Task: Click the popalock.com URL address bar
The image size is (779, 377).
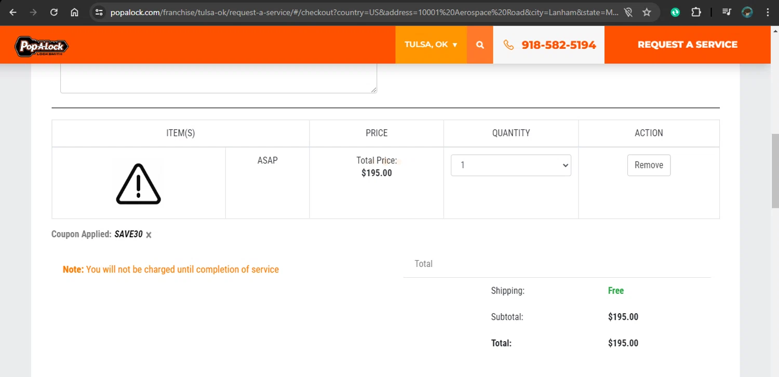Action: point(364,12)
